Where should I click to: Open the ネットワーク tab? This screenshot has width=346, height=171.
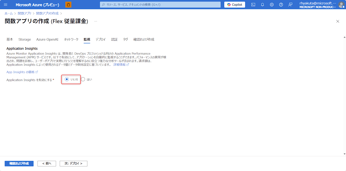(71, 39)
